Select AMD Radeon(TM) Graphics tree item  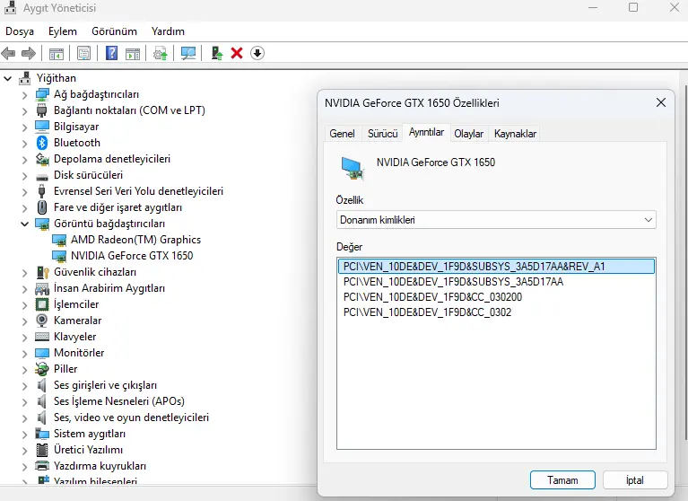pos(136,240)
